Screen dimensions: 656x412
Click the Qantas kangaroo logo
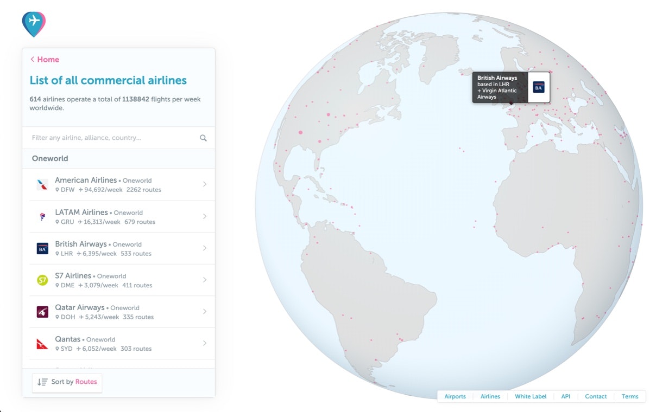point(42,344)
